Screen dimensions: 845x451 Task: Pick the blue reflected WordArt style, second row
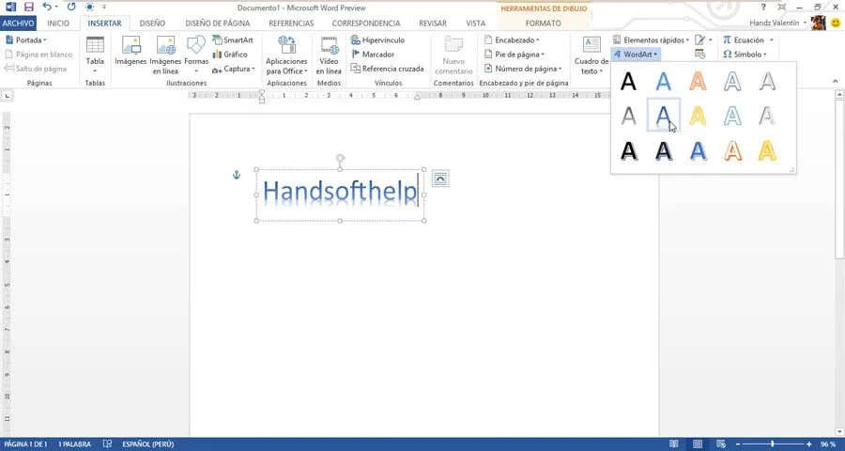[x=664, y=116]
